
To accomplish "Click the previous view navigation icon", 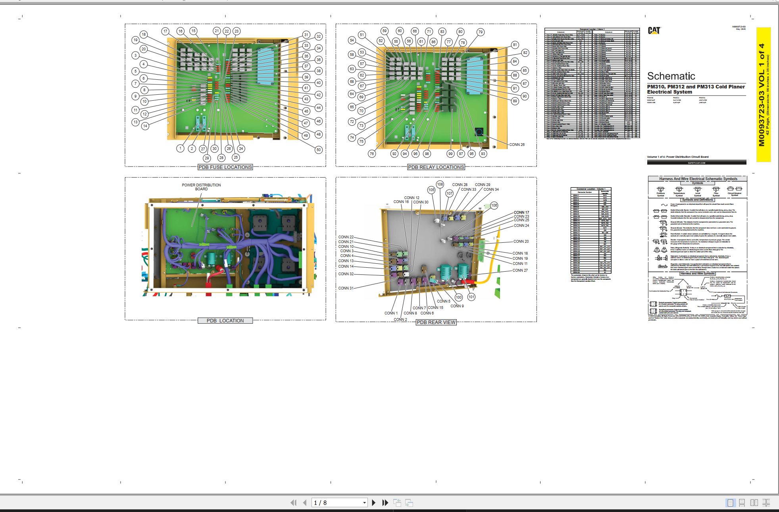I will pyautogui.click(x=397, y=502).
